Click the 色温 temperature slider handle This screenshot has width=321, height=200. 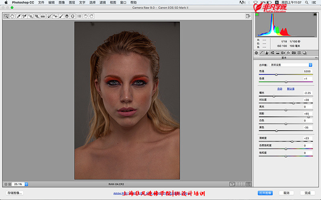(276, 75)
